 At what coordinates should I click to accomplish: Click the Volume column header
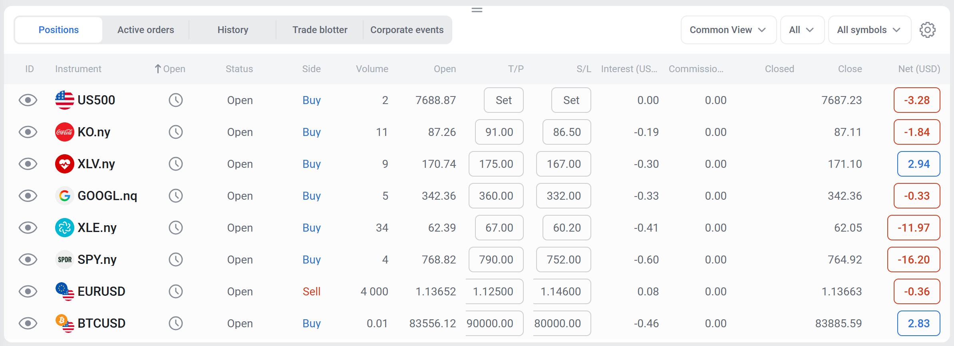coord(372,69)
